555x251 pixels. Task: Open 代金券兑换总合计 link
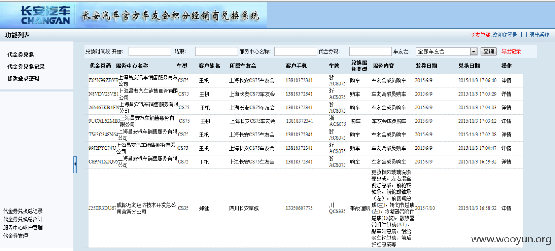tap(23, 219)
